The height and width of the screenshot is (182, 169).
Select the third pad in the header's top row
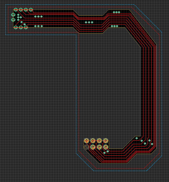(x=99, y=141)
